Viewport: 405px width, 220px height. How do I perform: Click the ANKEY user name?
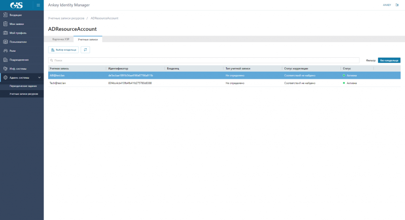coord(387,5)
